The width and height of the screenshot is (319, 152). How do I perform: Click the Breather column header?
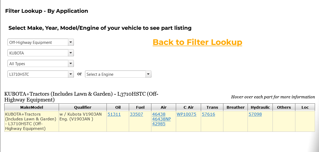click(x=236, y=107)
